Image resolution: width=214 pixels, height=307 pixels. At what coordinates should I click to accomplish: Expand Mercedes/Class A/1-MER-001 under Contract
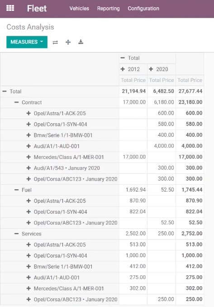coord(29,157)
